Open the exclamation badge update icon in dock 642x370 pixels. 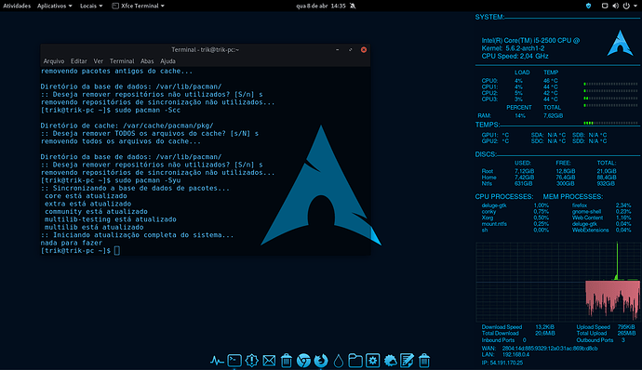(x=252, y=360)
